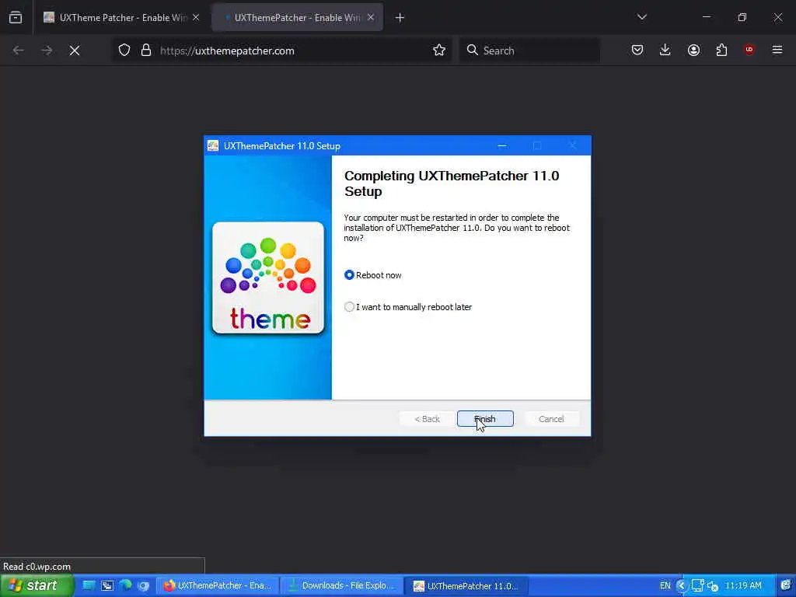Expand hidden system tray icons arrow
The image size is (796, 597).
[682, 586]
